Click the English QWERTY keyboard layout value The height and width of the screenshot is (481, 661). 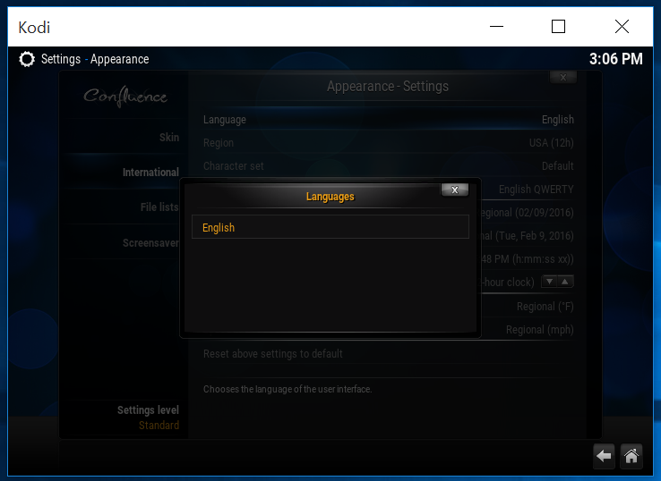[536, 190]
